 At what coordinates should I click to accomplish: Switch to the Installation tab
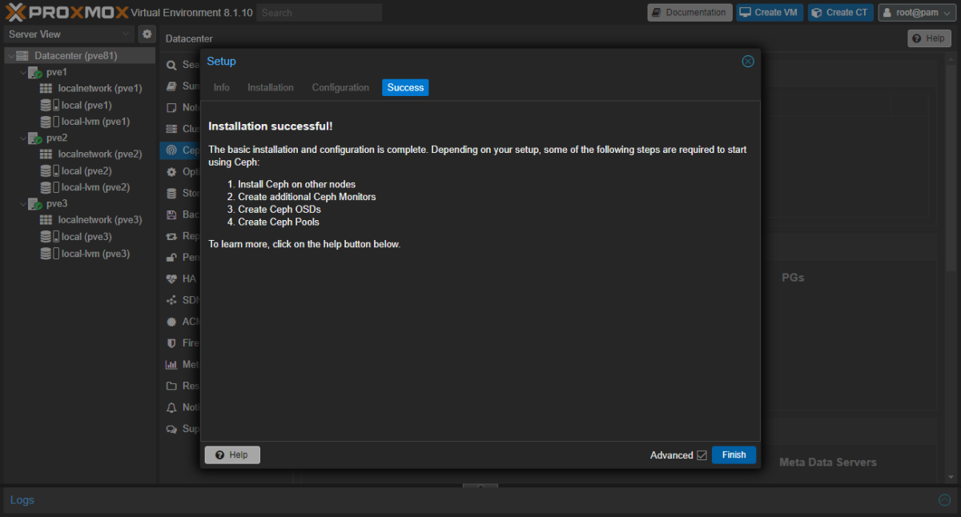[x=271, y=87]
